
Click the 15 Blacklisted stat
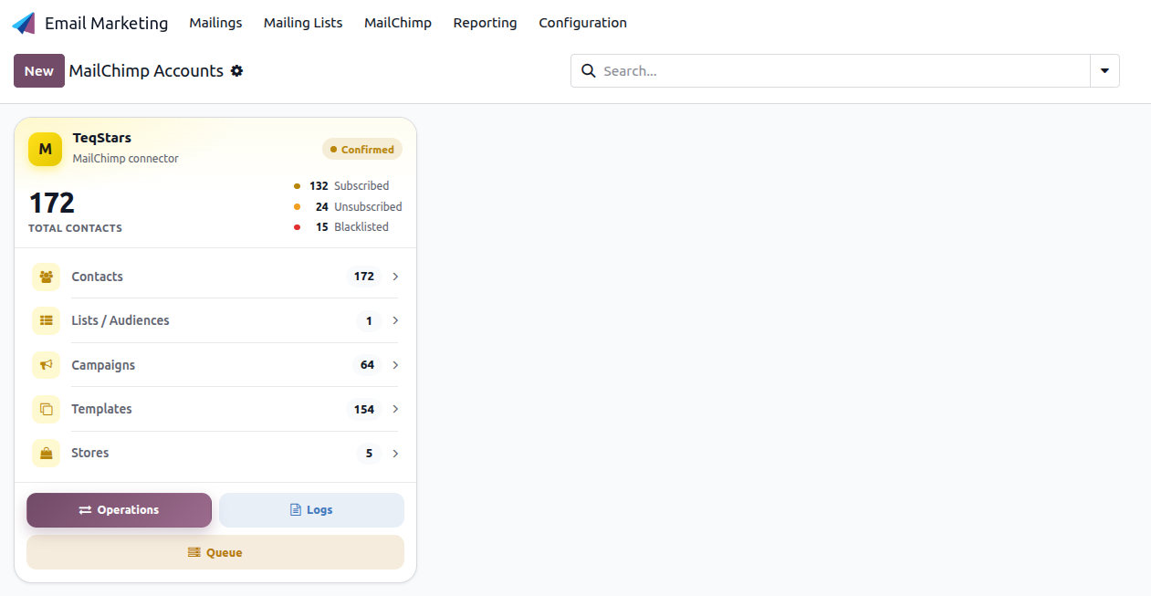pos(341,227)
